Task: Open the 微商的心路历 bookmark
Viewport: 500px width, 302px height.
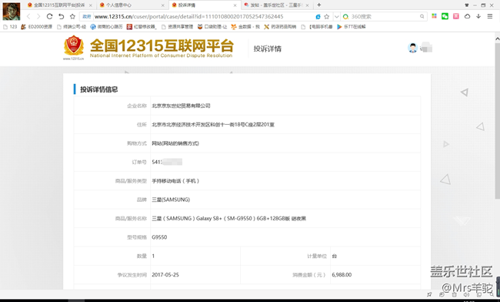Action: (106, 27)
